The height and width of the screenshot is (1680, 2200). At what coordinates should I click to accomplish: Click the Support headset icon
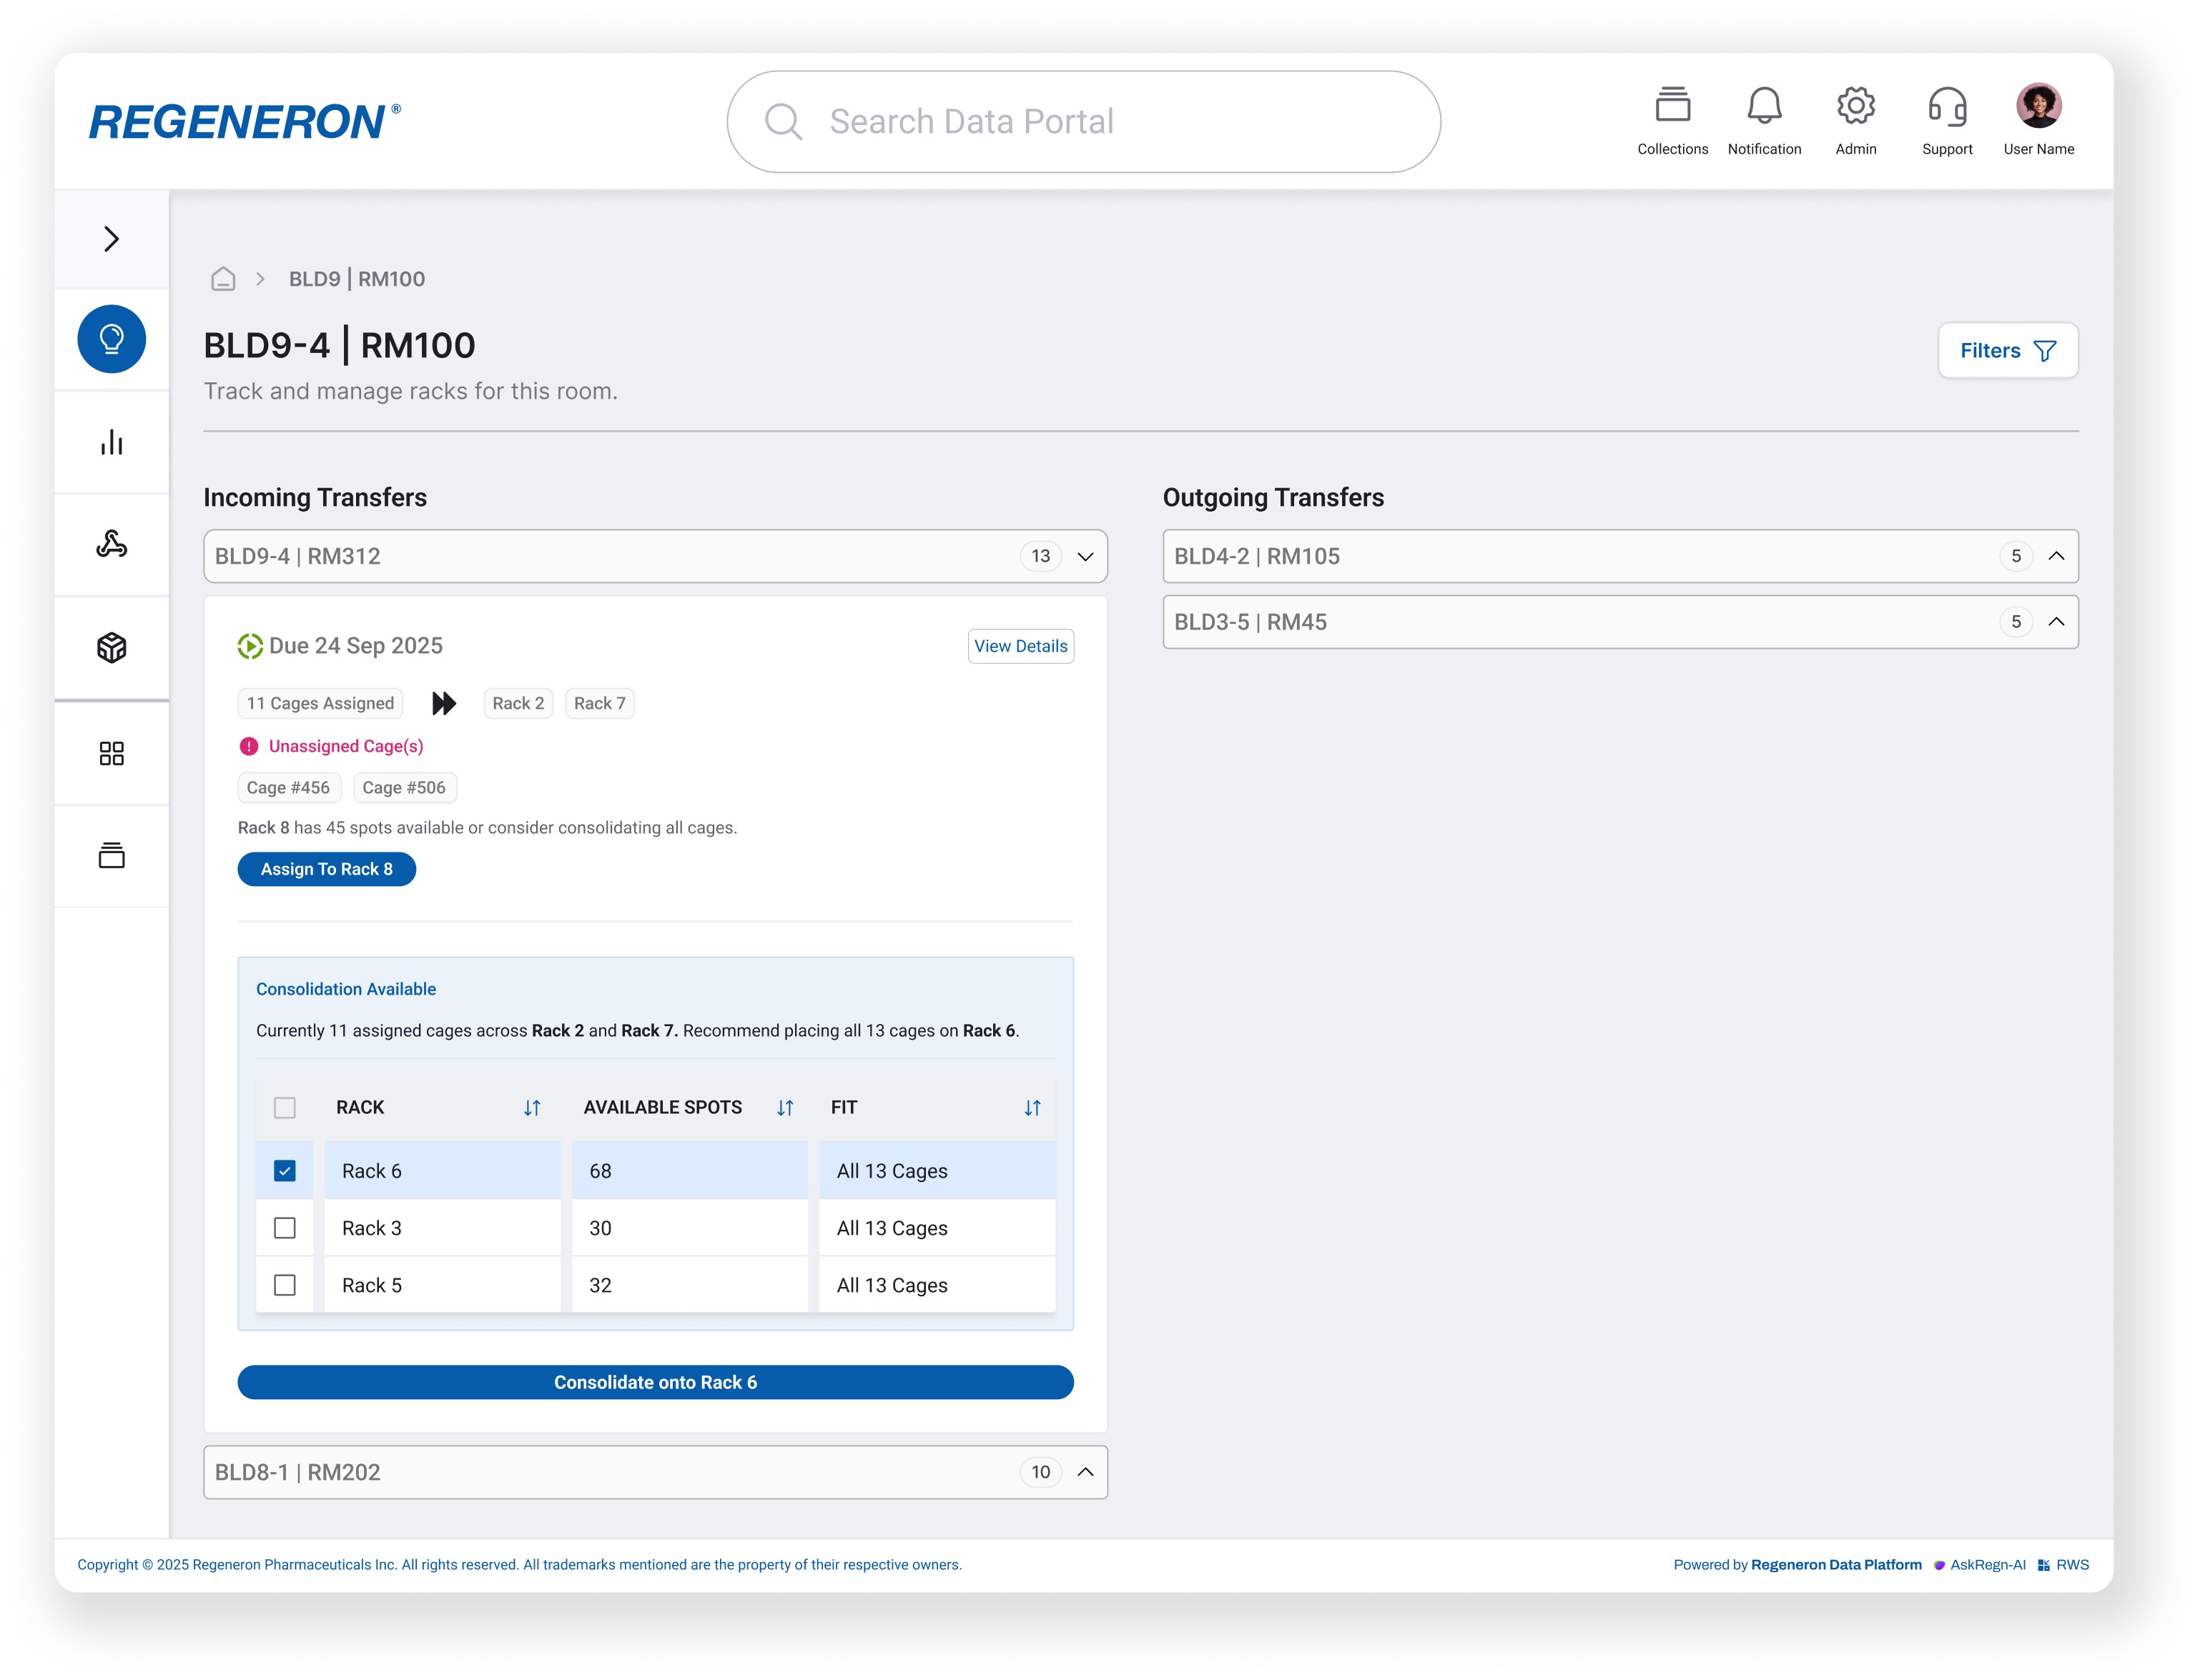coord(1946,106)
